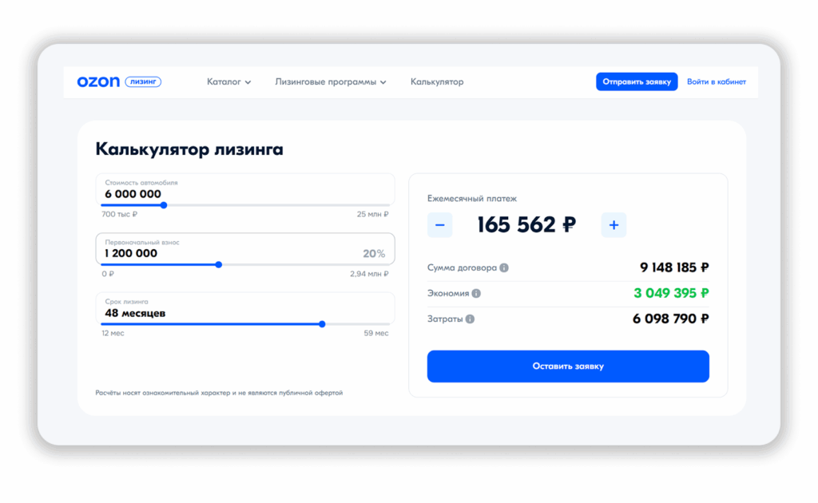Focus the Стоимость автомобиля input field
818x503 pixels.
tap(240, 190)
